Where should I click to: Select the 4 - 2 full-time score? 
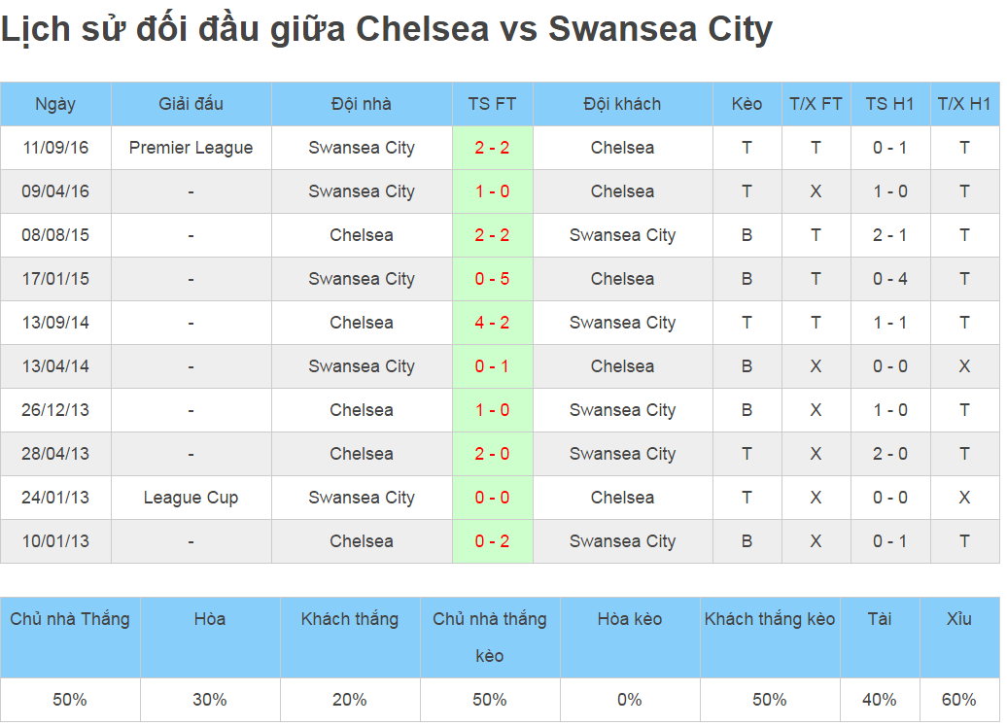tap(492, 323)
